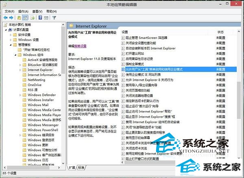Select Windows Messenger tree item
Image resolution: width=244 pixels, height=178 pixels.
click(x=43, y=125)
